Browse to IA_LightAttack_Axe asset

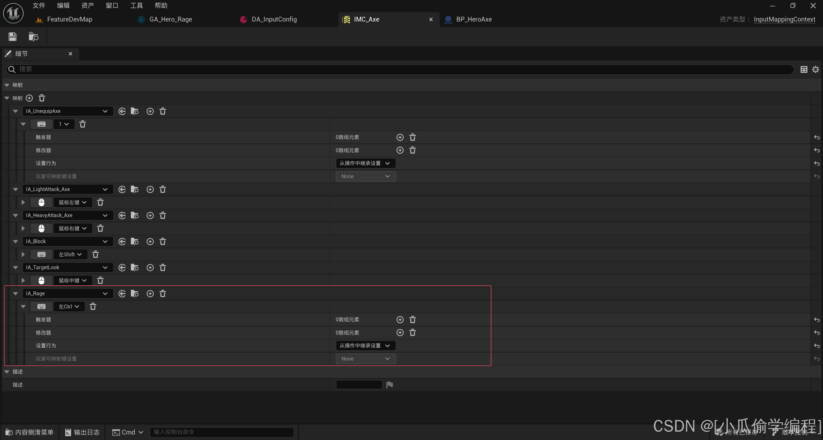coord(135,189)
